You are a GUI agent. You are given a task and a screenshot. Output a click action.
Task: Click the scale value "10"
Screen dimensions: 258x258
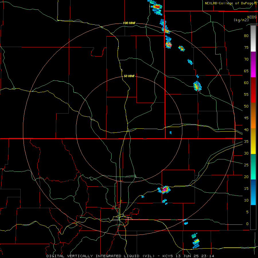point(246,200)
